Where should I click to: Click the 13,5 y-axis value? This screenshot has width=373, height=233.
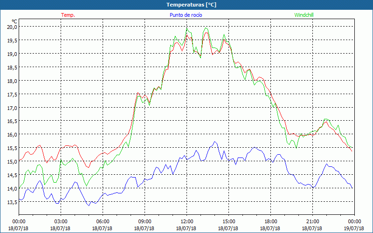(x=12, y=202)
